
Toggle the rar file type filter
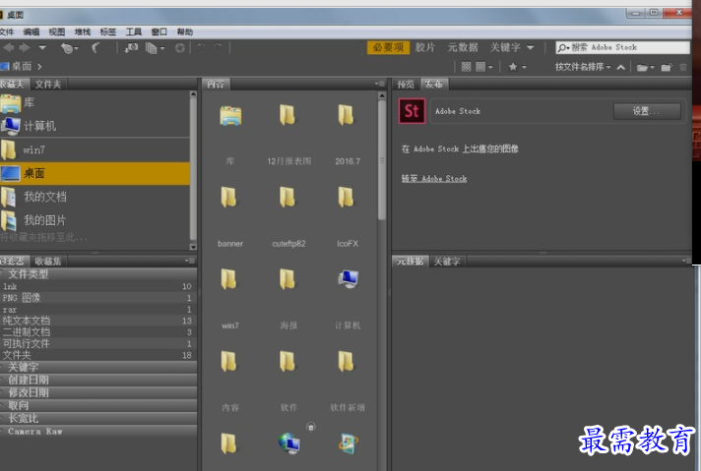point(98,310)
